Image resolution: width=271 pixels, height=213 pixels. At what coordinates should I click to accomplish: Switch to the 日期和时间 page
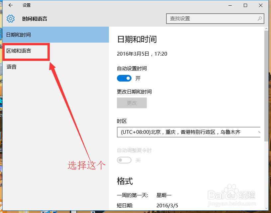click(18, 35)
